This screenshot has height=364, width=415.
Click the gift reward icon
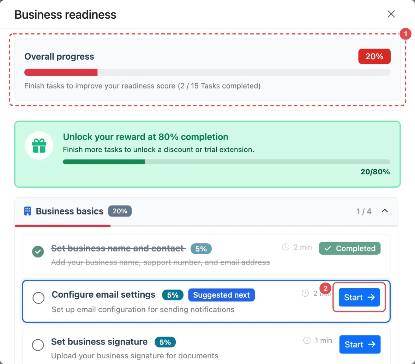(39, 146)
